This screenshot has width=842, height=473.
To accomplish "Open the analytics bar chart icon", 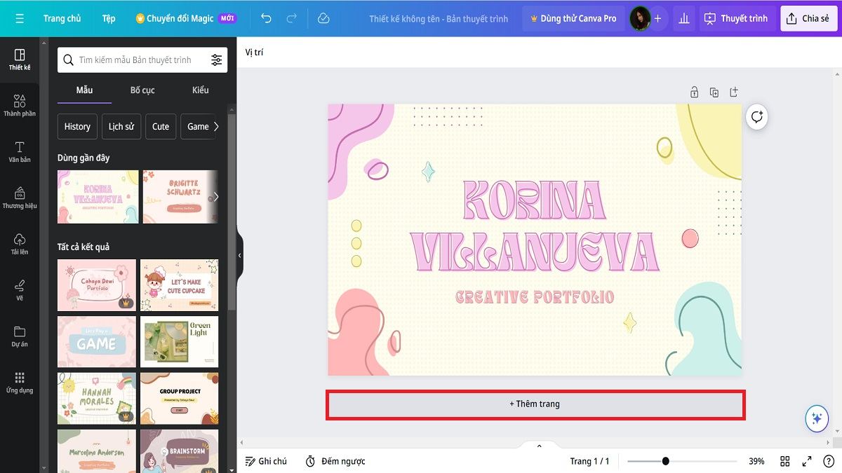I will [683, 18].
